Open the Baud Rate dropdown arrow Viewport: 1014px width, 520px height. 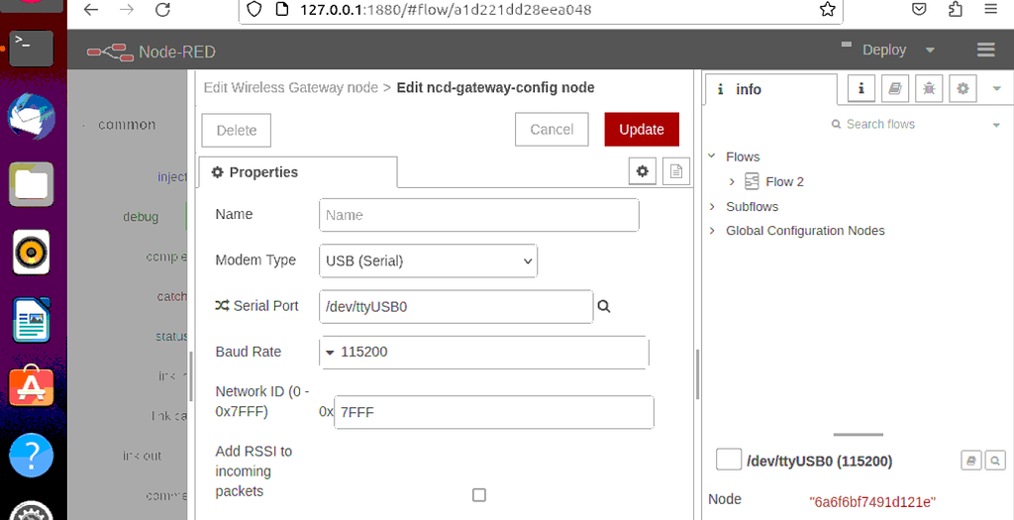click(x=330, y=353)
